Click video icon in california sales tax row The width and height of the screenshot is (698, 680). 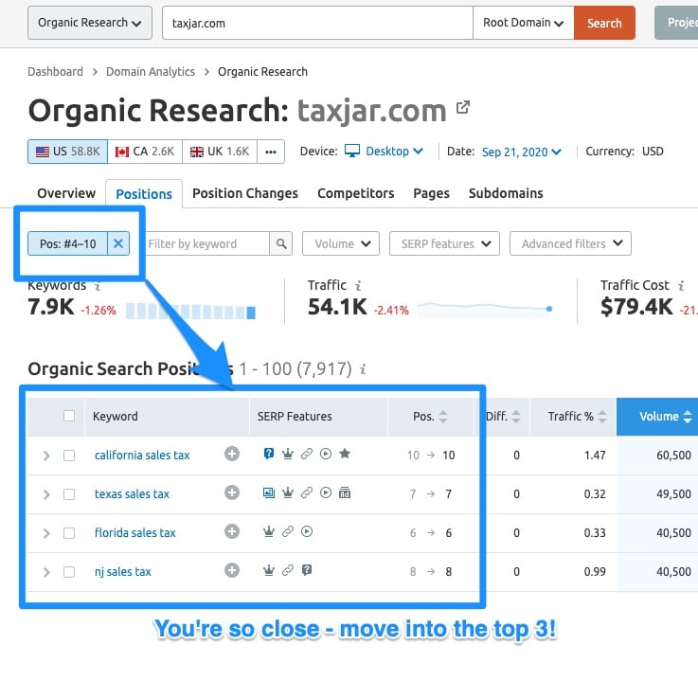click(326, 454)
